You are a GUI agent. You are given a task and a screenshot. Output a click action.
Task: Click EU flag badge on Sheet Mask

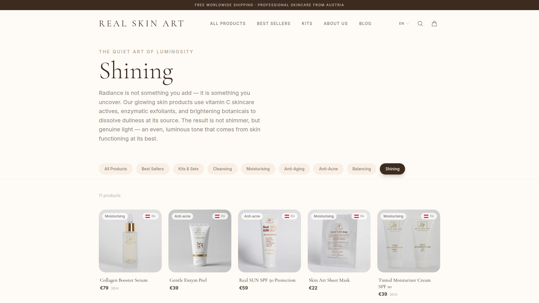coord(359,216)
